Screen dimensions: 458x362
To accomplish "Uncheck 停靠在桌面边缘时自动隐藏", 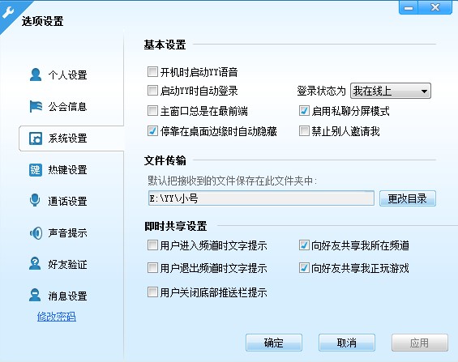I will click(152, 130).
